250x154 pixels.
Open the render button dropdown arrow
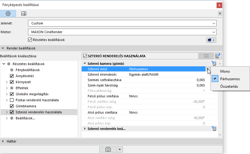(120, 149)
